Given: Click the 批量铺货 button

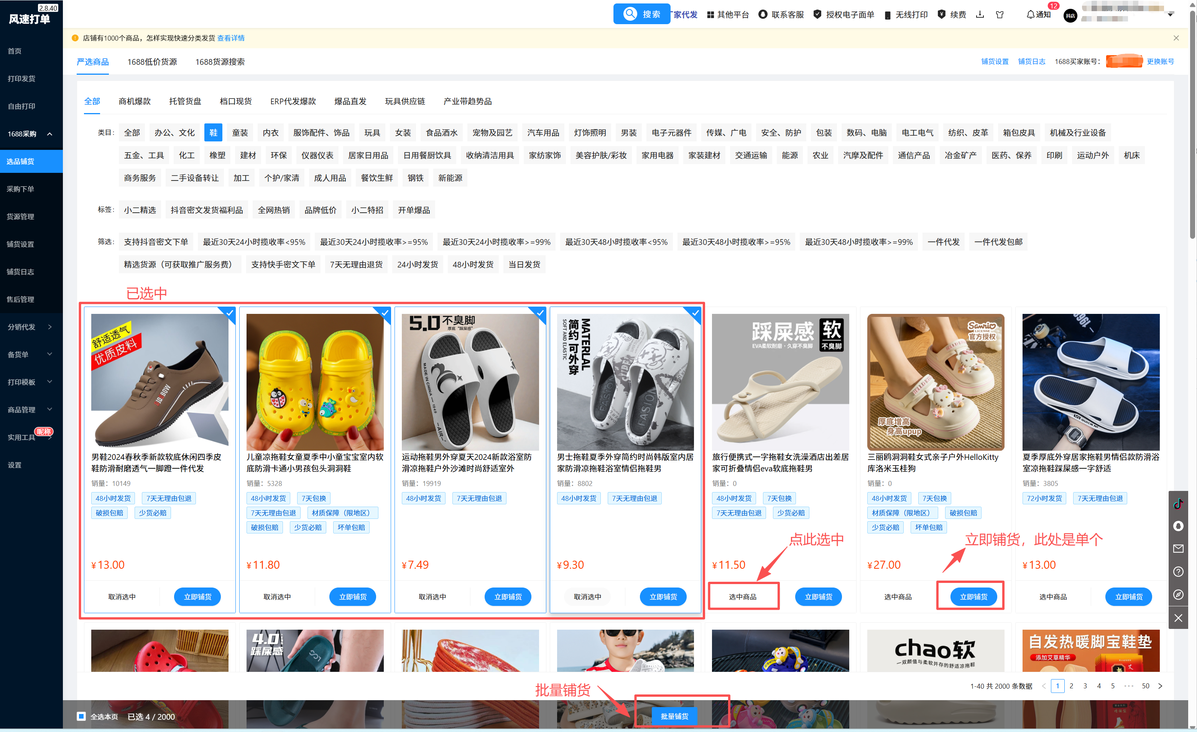Looking at the screenshot, I should point(674,716).
